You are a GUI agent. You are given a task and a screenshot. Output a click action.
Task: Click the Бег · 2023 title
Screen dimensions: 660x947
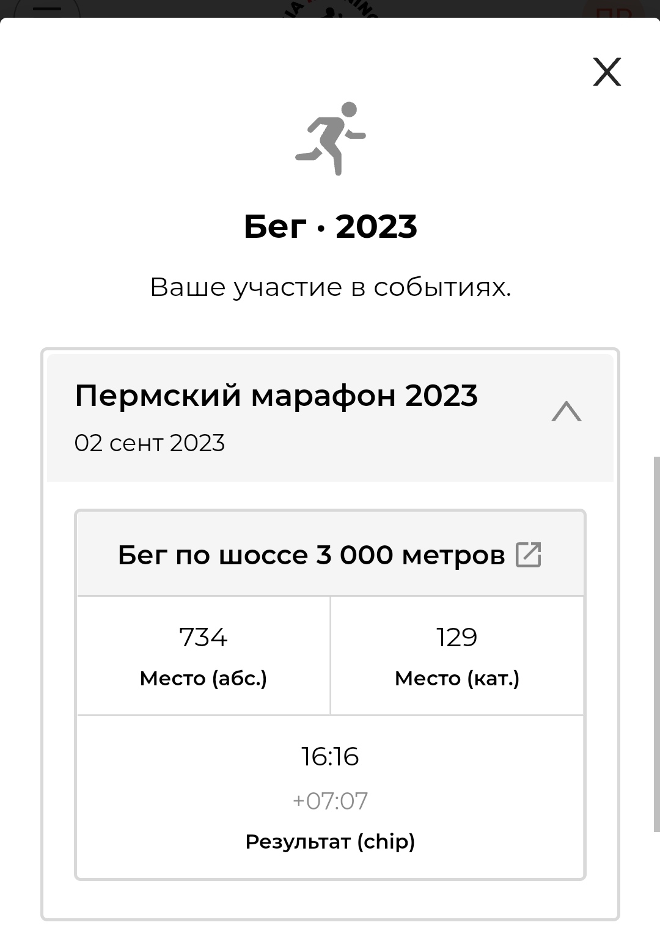click(330, 227)
